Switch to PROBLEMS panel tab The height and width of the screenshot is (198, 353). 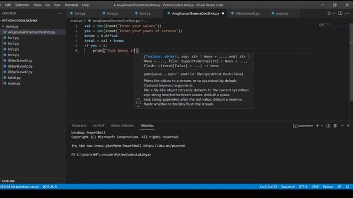[79, 126]
